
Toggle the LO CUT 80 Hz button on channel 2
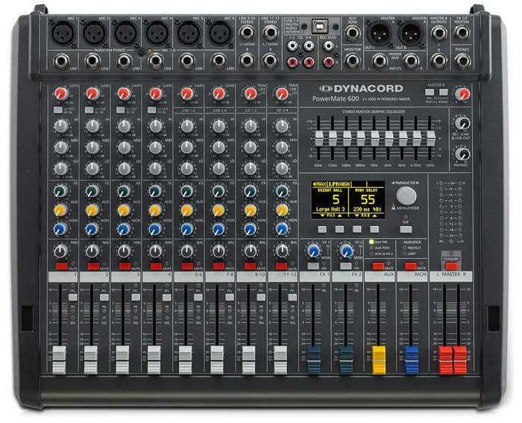(x=89, y=110)
